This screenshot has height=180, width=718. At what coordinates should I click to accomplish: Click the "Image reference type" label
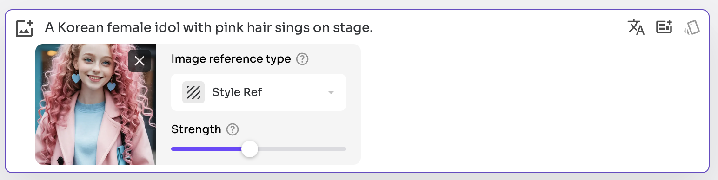point(231,59)
